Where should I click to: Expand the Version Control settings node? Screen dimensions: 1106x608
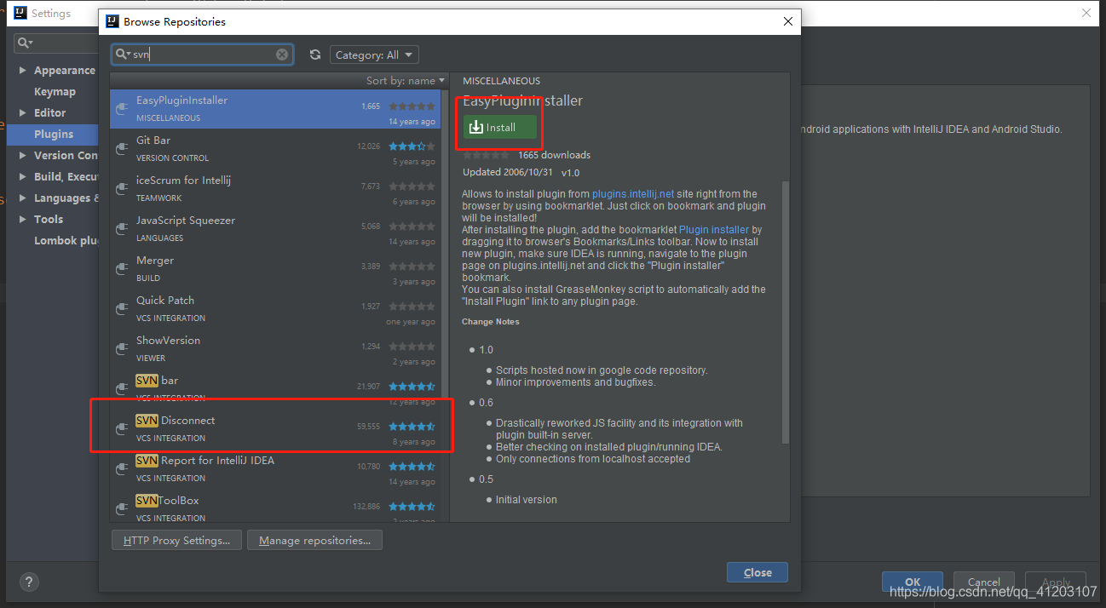pyautogui.click(x=22, y=155)
